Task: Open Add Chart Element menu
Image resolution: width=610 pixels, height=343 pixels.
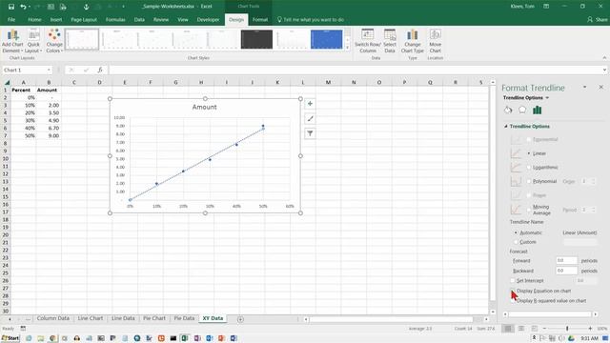Action: click(x=12, y=41)
